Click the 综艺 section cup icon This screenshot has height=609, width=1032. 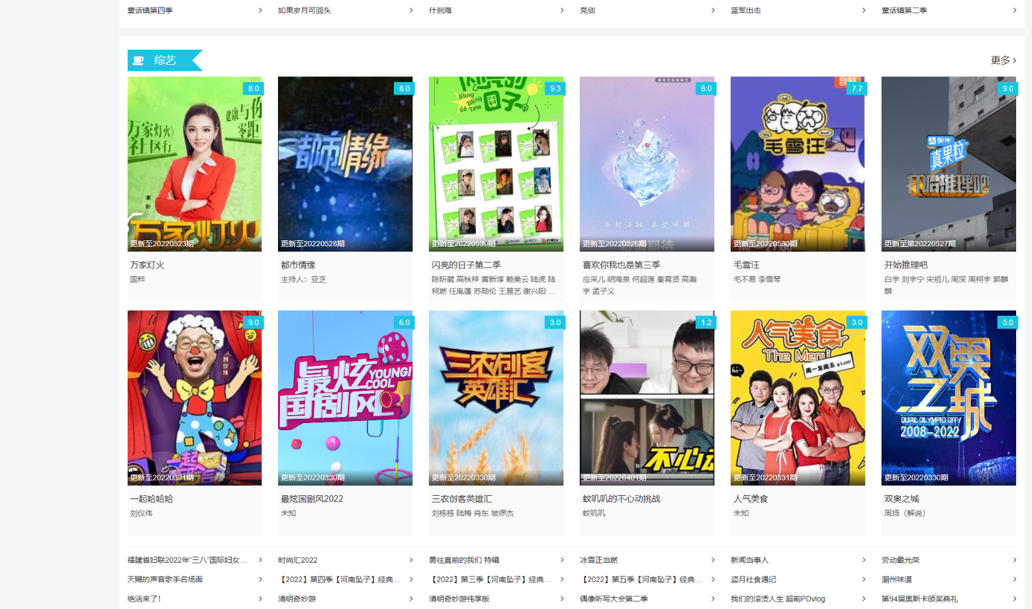138,60
